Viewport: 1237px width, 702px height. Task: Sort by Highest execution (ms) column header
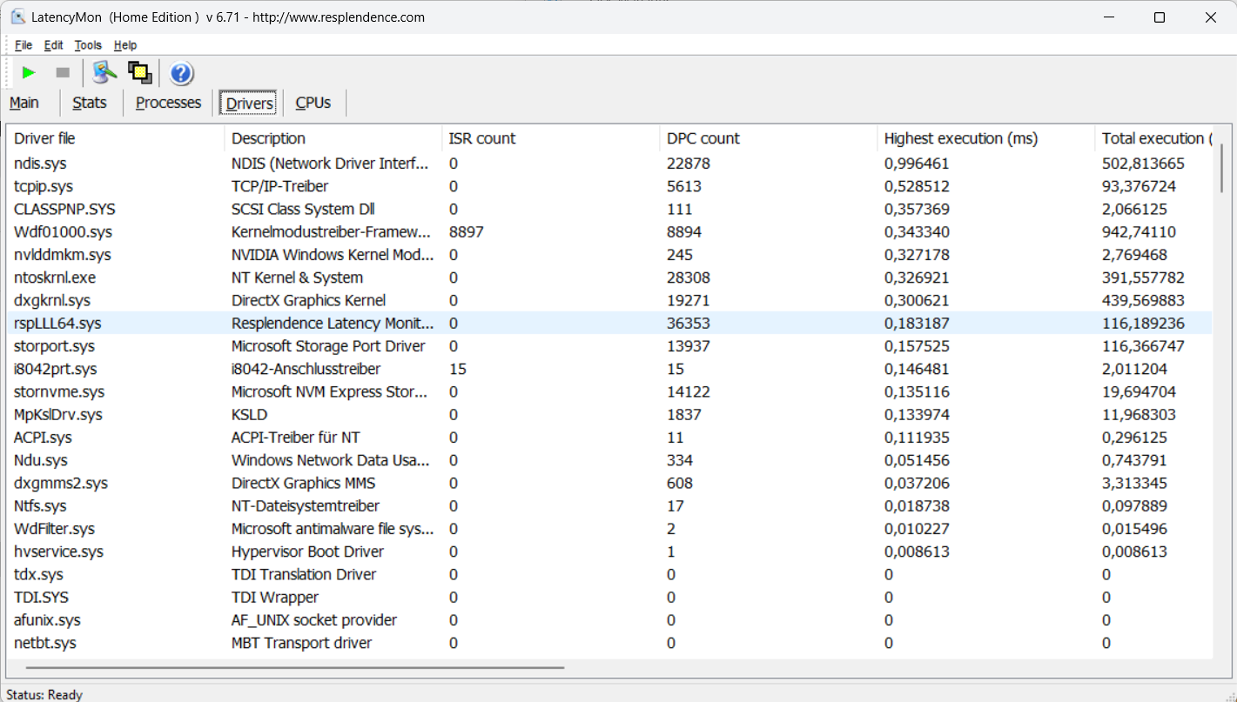[x=961, y=138]
